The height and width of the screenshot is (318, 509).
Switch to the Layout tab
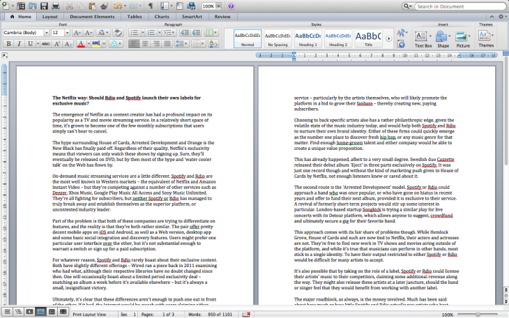click(50, 17)
